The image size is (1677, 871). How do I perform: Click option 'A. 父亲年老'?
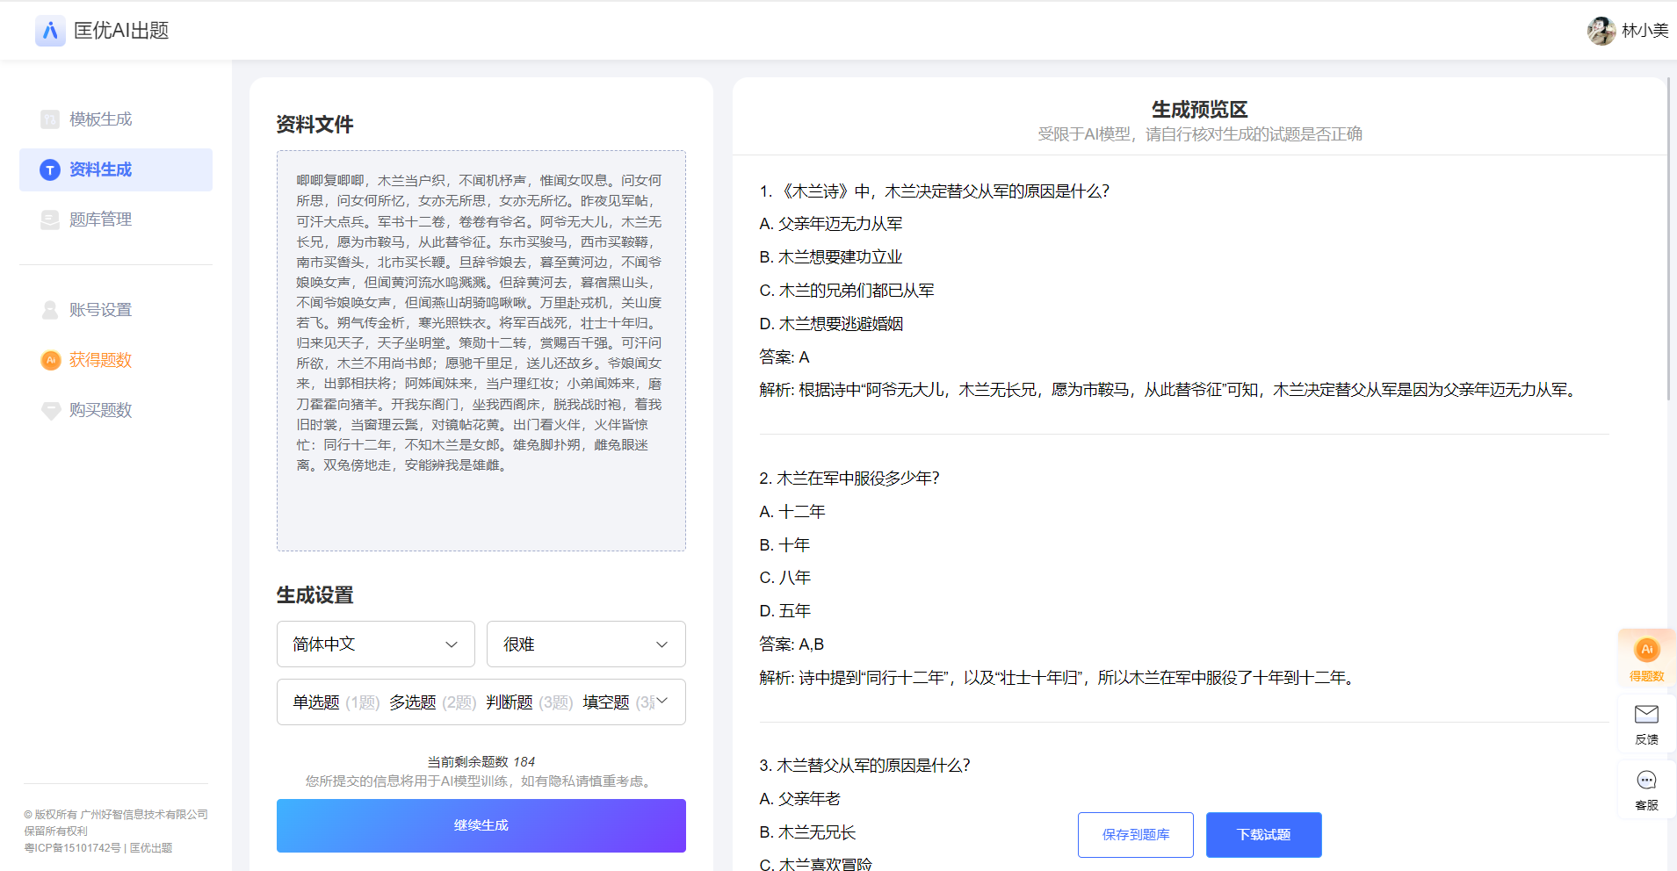[x=800, y=799]
